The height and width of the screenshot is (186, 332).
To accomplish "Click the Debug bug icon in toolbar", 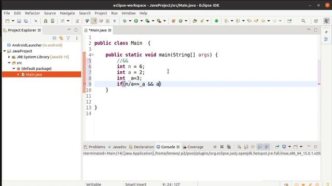I will pos(125,21).
